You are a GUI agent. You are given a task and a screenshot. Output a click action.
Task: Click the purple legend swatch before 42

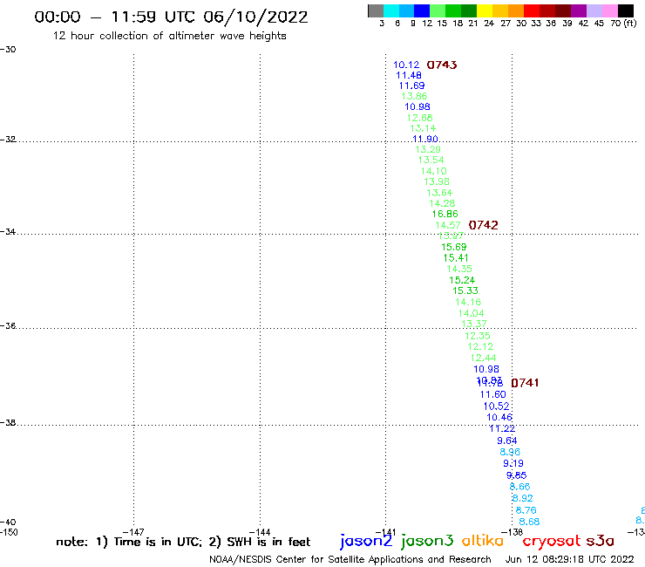(x=579, y=10)
